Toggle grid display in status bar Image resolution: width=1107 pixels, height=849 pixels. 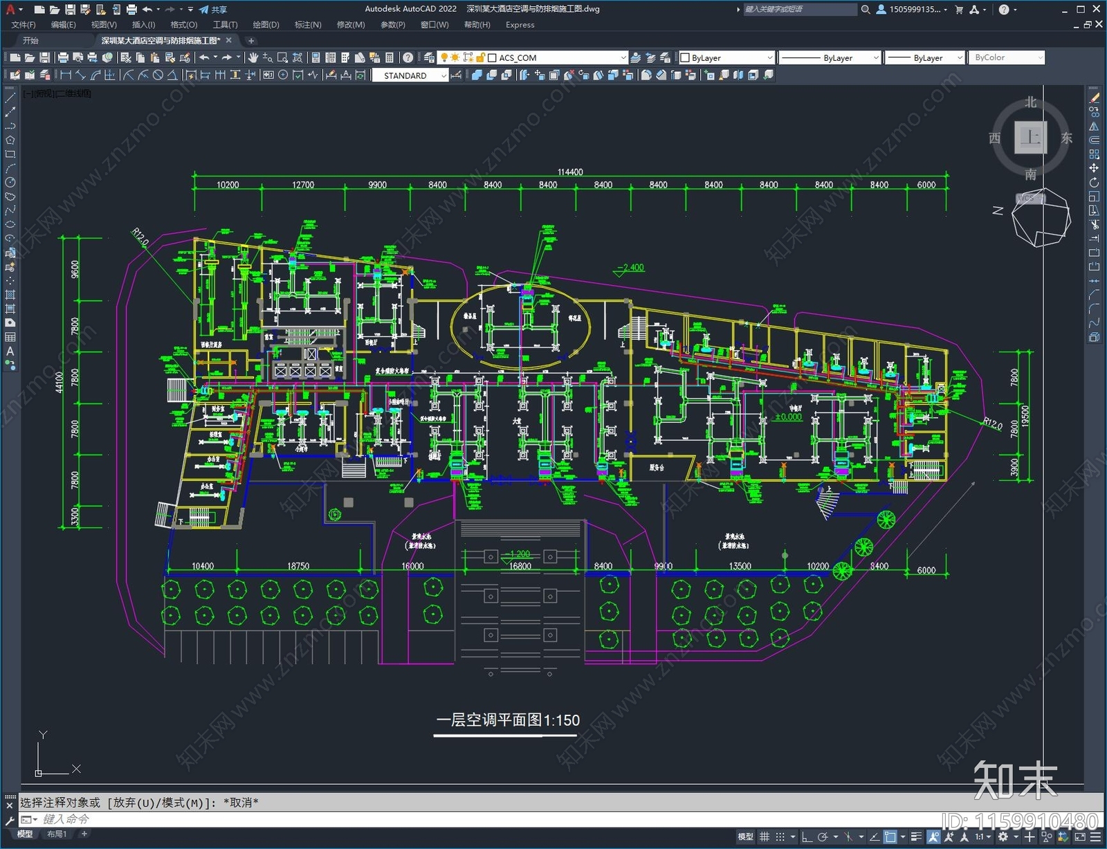click(x=765, y=837)
